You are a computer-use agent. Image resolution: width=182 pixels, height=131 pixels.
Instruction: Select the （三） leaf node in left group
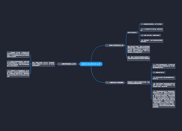coord(18,74)
